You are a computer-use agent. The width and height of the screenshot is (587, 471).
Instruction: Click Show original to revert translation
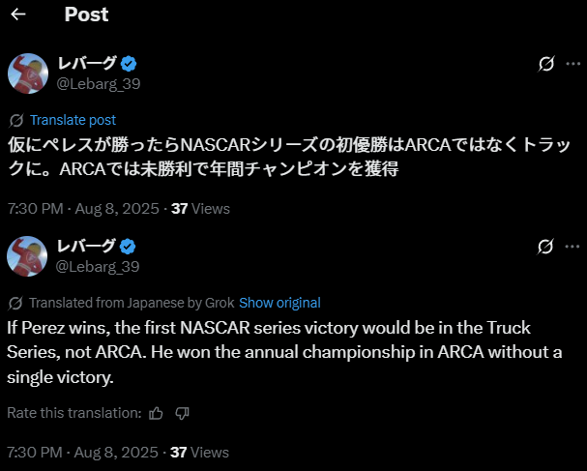coord(279,303)
